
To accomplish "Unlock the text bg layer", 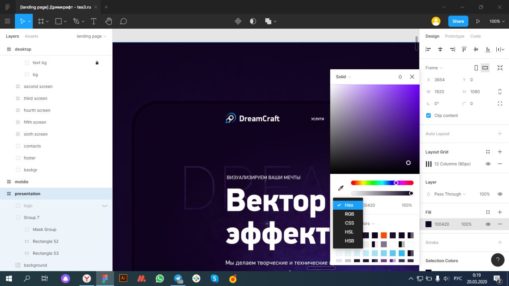I will click(x=97, y=62).
